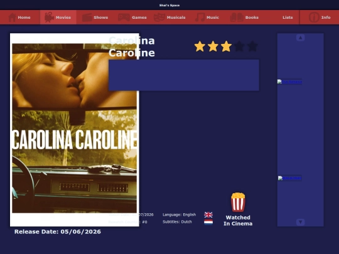
Task: Click the fifth (empty) rating star
Action: point(252,46)
